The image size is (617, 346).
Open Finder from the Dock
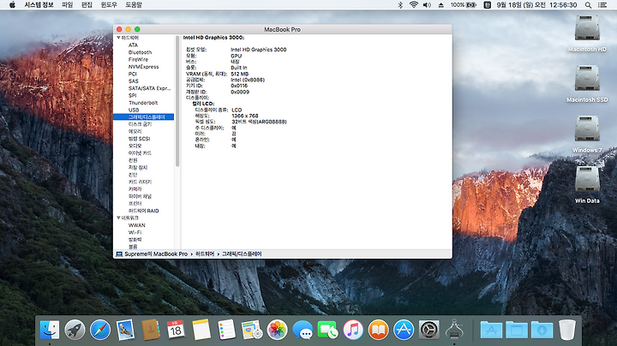pos(50,330)
